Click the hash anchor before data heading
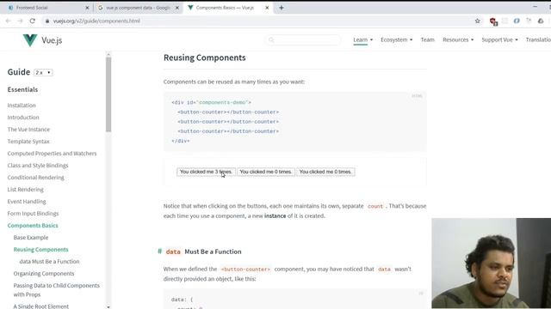This screenshot has width=551, height=309. (x=159, y=251)
